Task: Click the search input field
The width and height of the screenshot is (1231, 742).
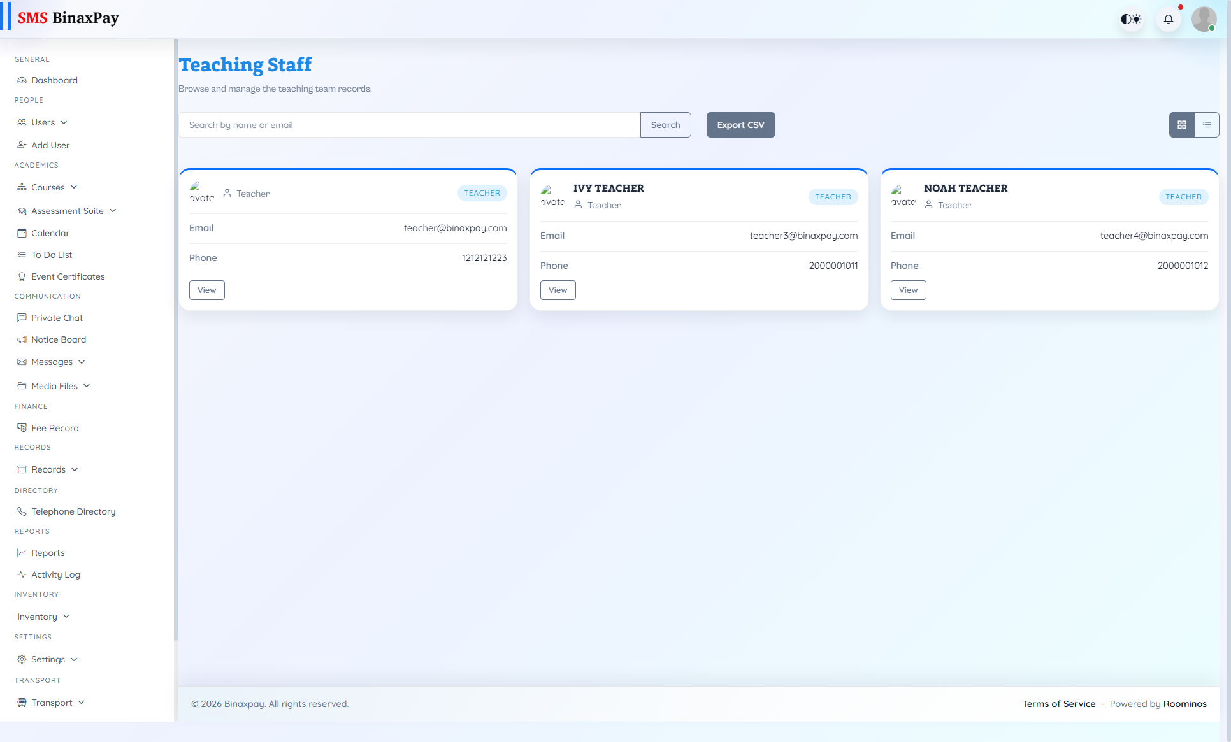Action: [x=409, y=125]
